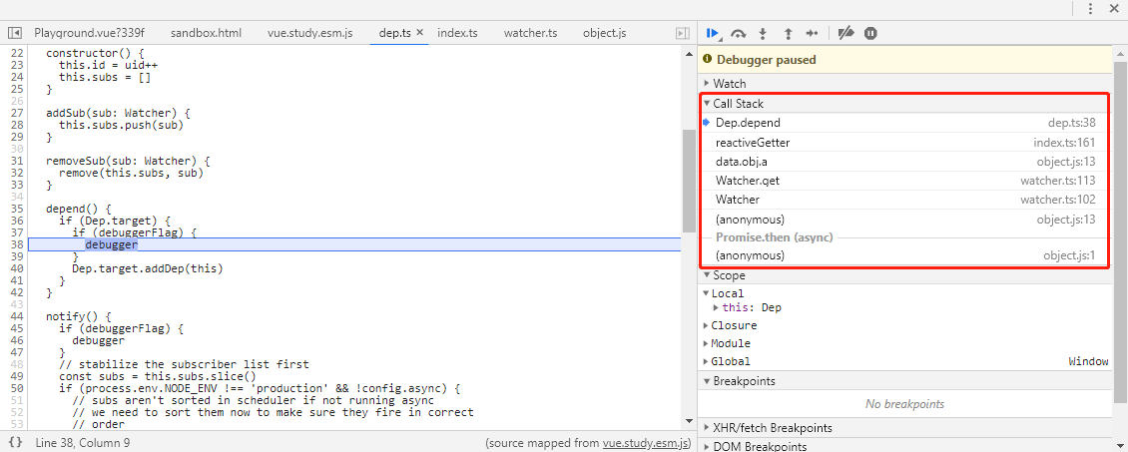Expand the Closure scope

click(734, 325)
